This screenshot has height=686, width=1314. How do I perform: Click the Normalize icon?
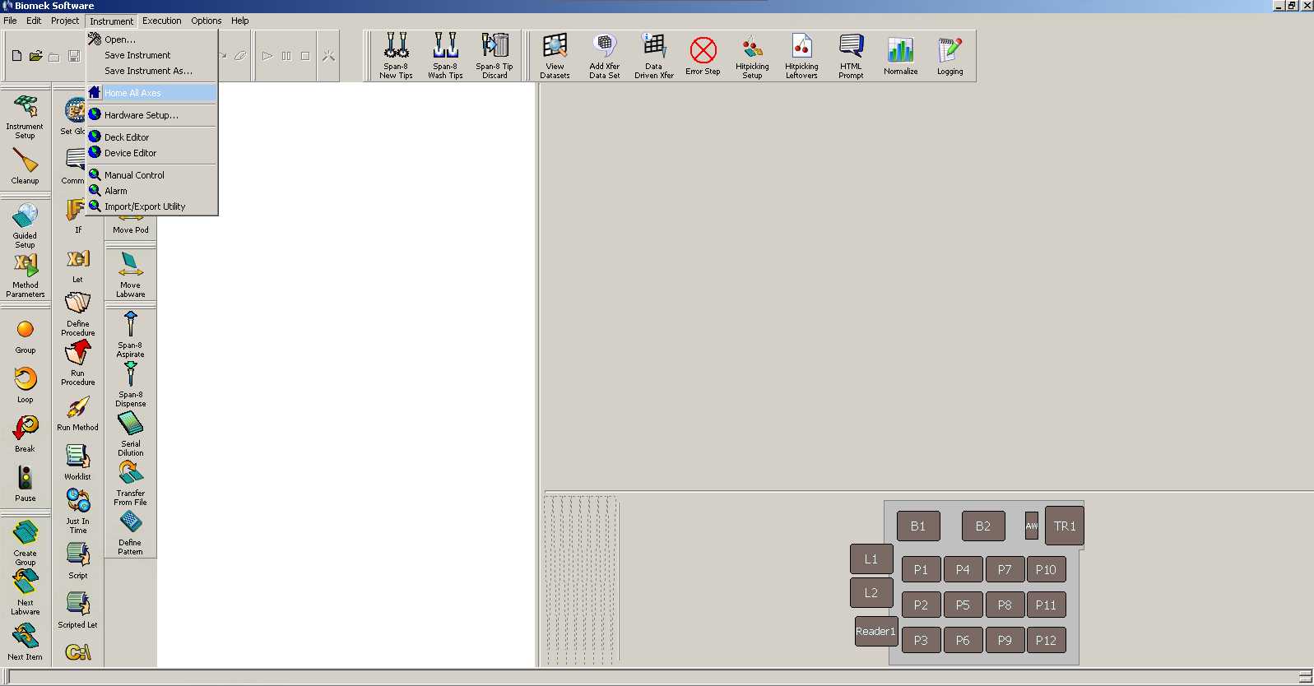pos(900,56)
